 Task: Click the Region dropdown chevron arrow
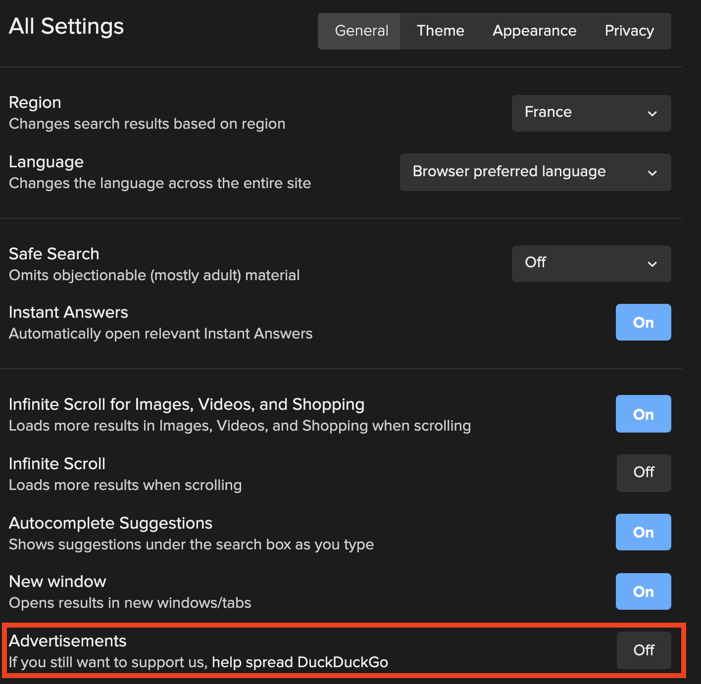652,114
